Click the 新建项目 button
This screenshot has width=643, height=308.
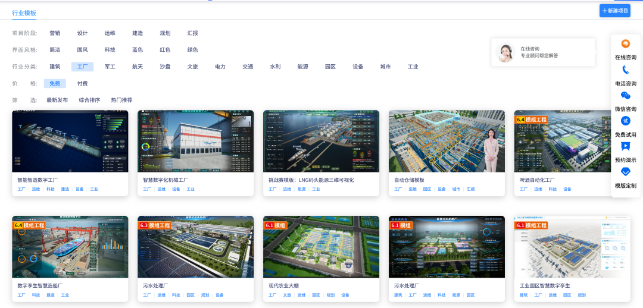click(614, 11)
